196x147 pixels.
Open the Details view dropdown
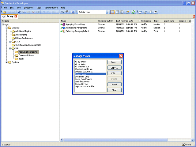click(x=107, y=12)
